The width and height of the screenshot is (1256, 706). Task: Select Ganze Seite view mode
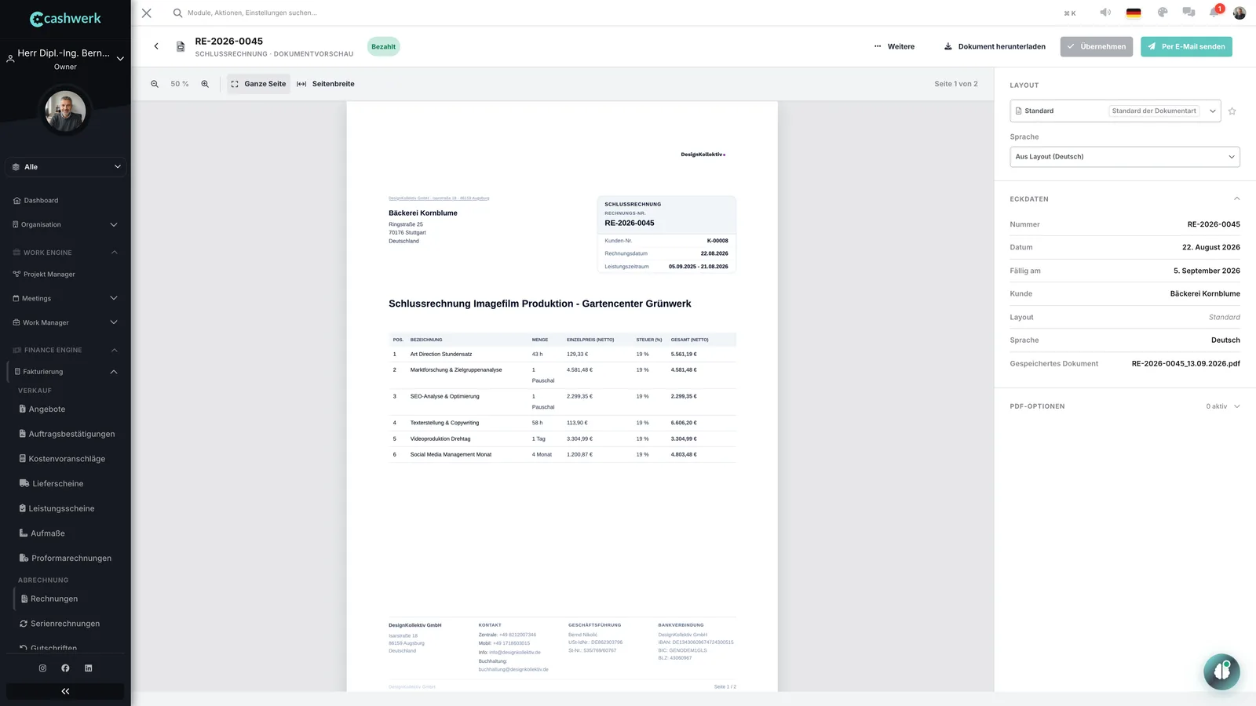(258, 84)
